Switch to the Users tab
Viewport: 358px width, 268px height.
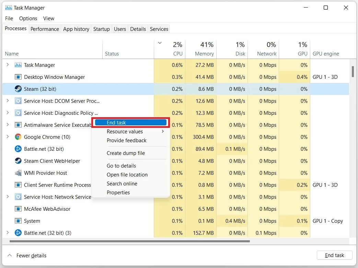click(x=120, y=29)
